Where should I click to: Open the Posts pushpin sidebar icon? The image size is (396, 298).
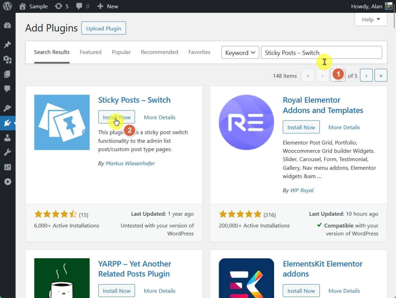coord(8,45)
